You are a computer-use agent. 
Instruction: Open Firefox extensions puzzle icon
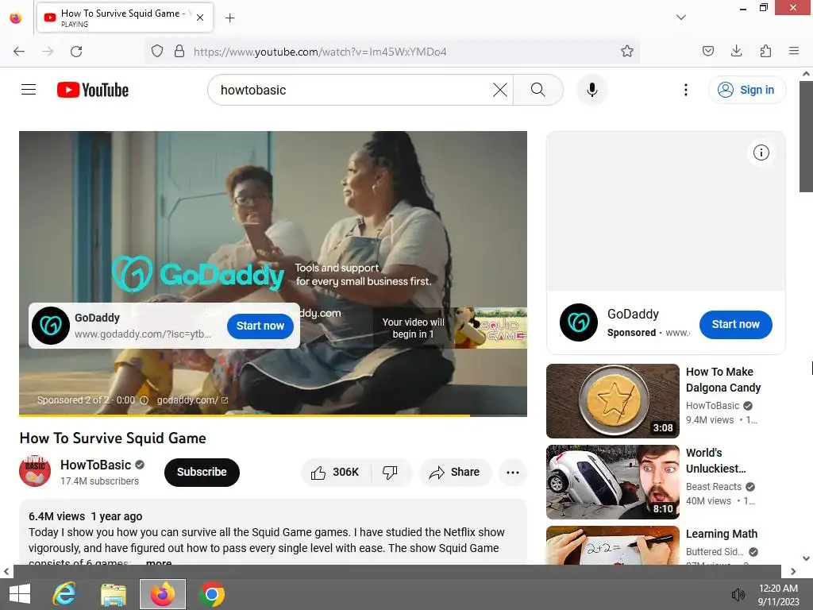[x=765, y=52]
